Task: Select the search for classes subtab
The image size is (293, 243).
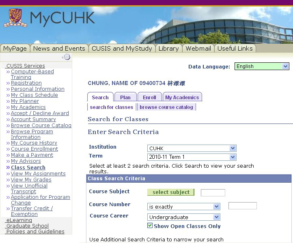Action: pyautogui.click(x=112, y=107)
